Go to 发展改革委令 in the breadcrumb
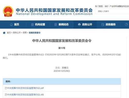Screen dimensions: 129x98 tap(35, 33)
